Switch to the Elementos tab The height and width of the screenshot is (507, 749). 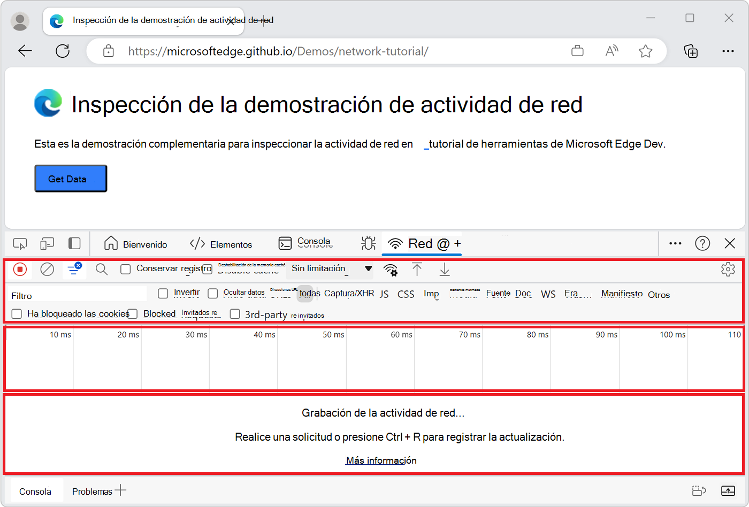[230, 244]
